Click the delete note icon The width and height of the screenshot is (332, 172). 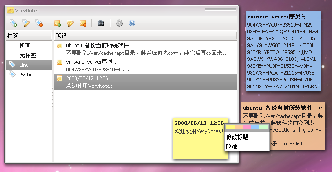click(83, 23)
